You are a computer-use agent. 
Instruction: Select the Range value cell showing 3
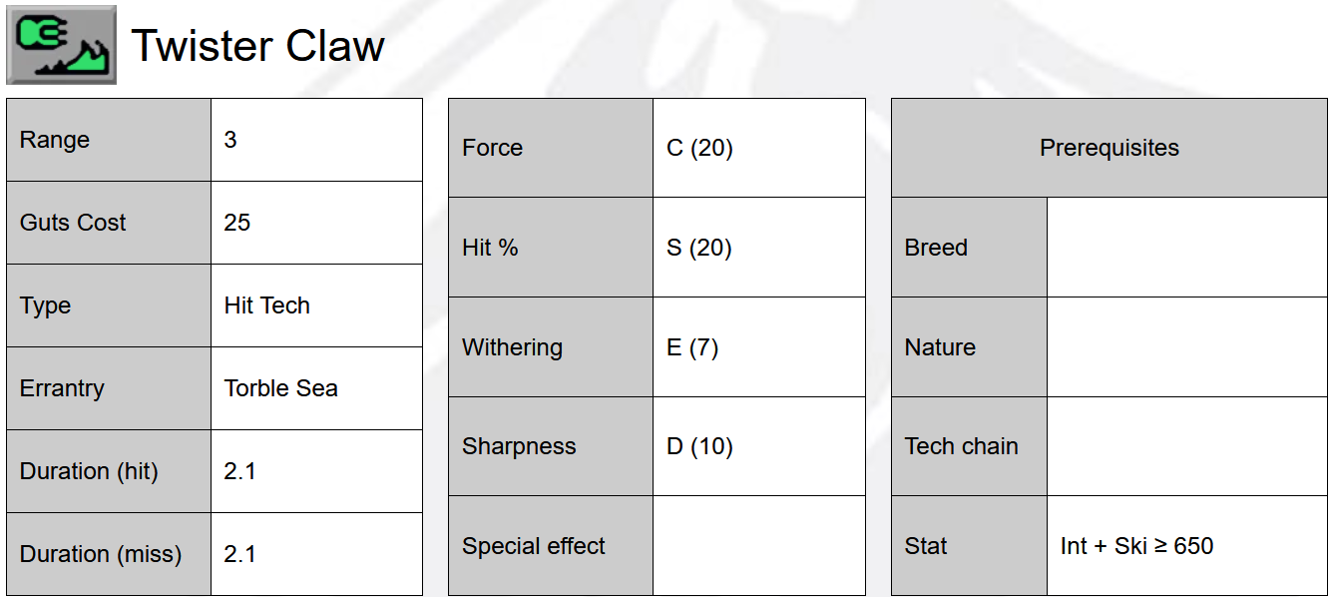tap(316, 140)
